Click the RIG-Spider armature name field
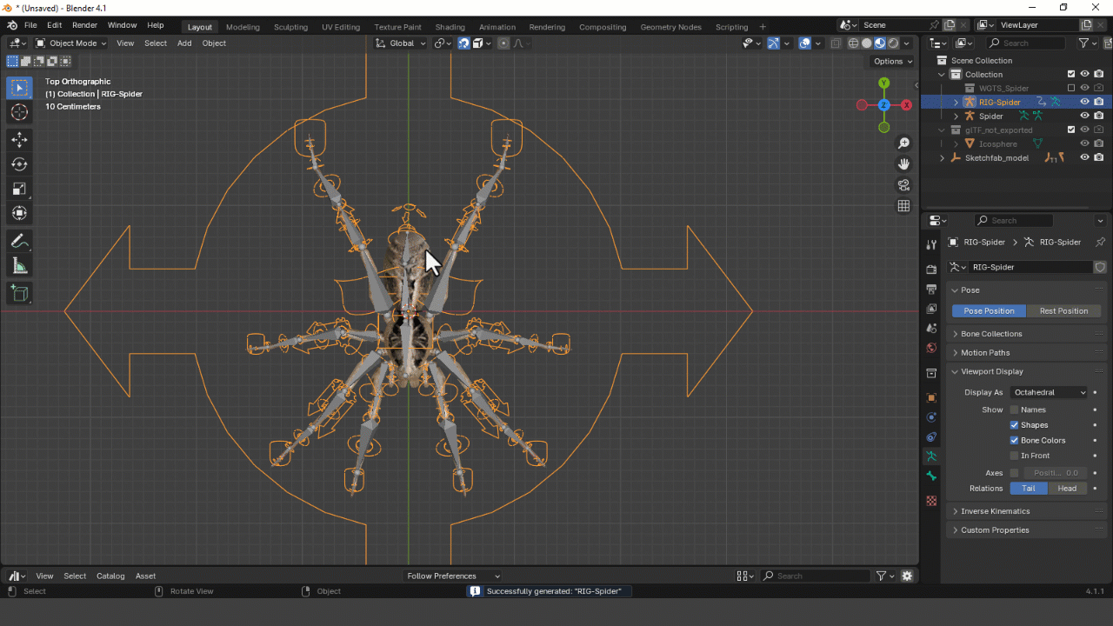The width and height of the screenshot is (1113, 626). point(1030,267)
